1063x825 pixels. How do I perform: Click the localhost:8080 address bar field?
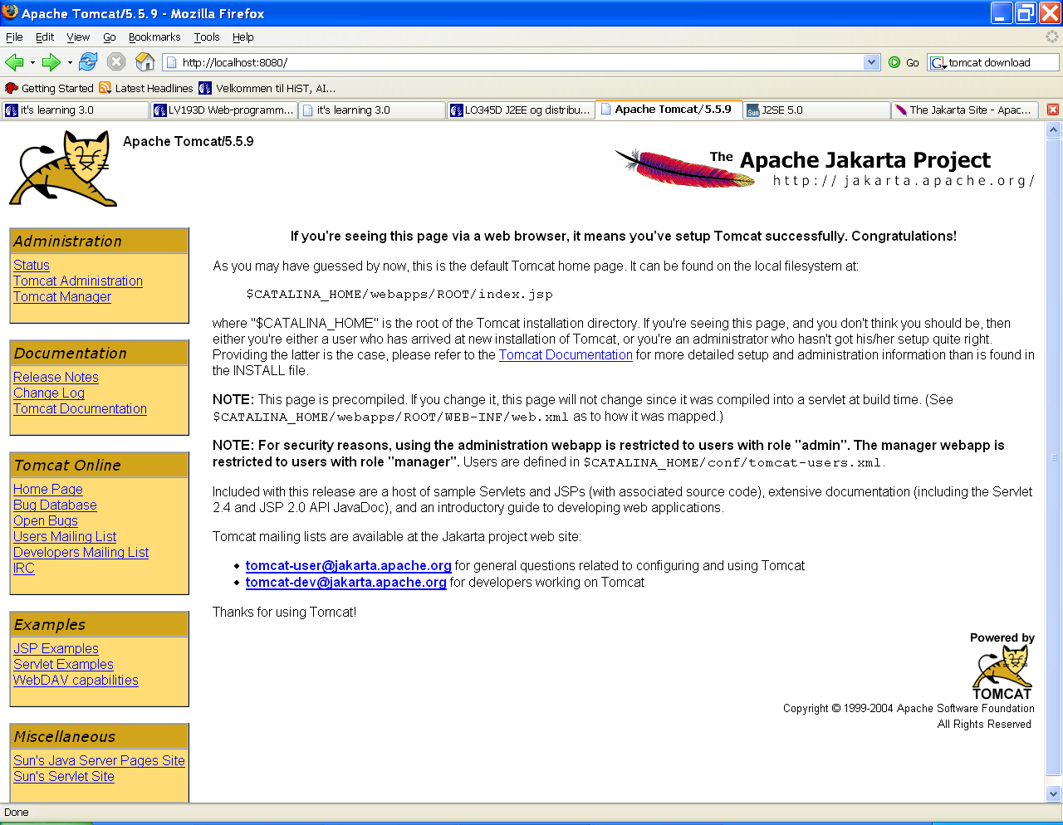pos(520,62)
